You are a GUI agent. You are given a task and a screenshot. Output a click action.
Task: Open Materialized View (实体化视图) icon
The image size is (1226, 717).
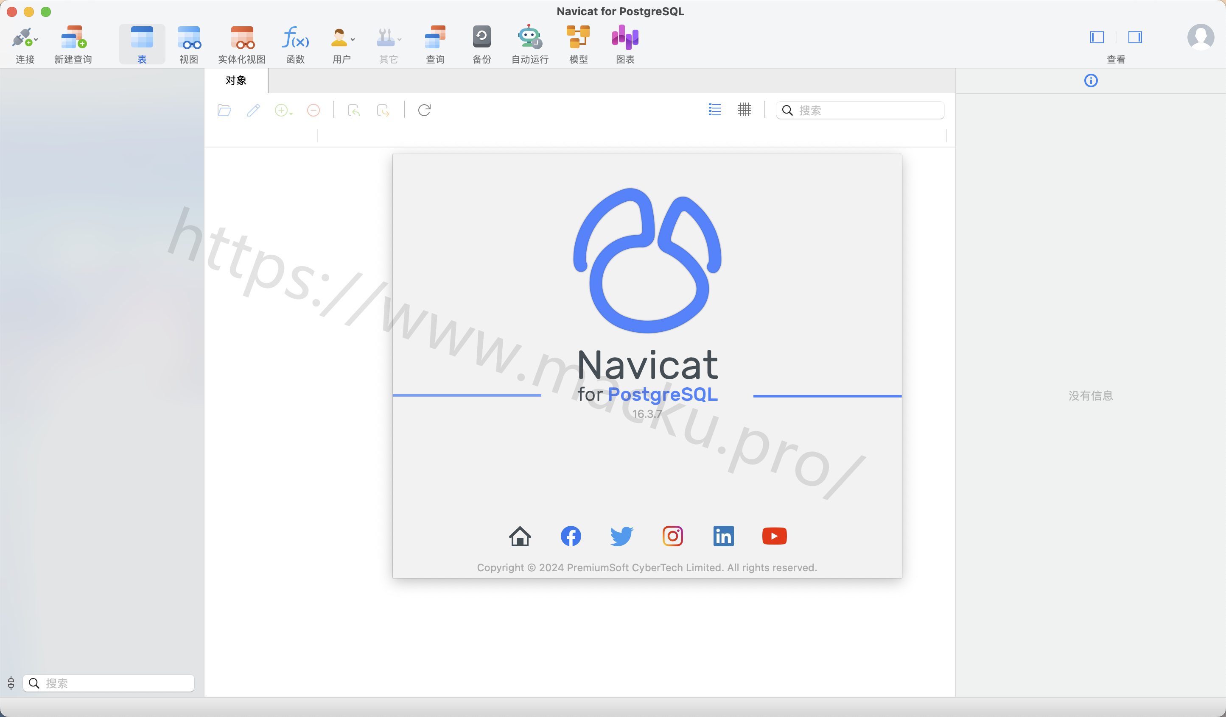(x=242, y=37)
